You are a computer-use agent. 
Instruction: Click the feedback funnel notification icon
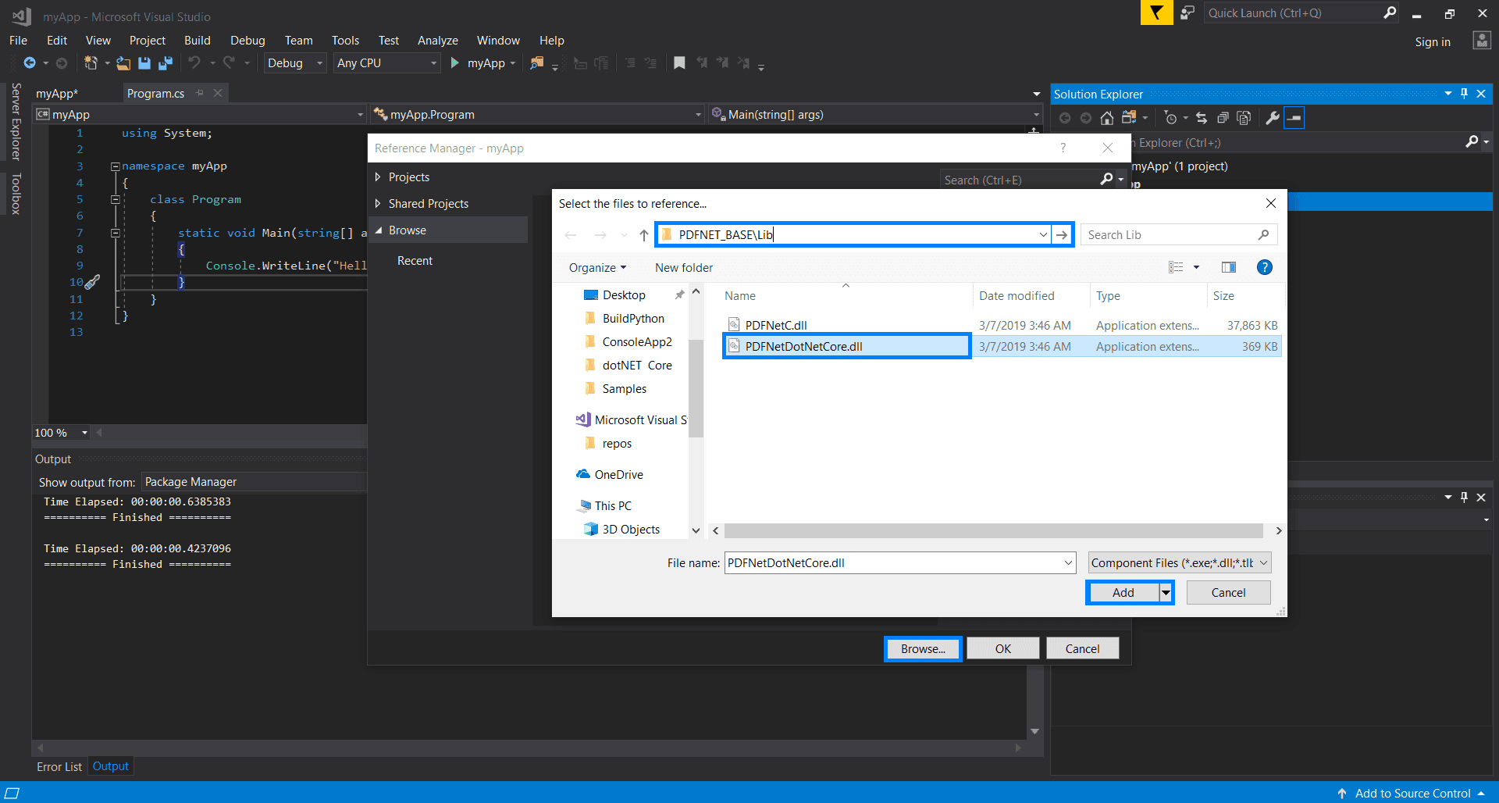pyautogui.click(x=1156, y=13)
